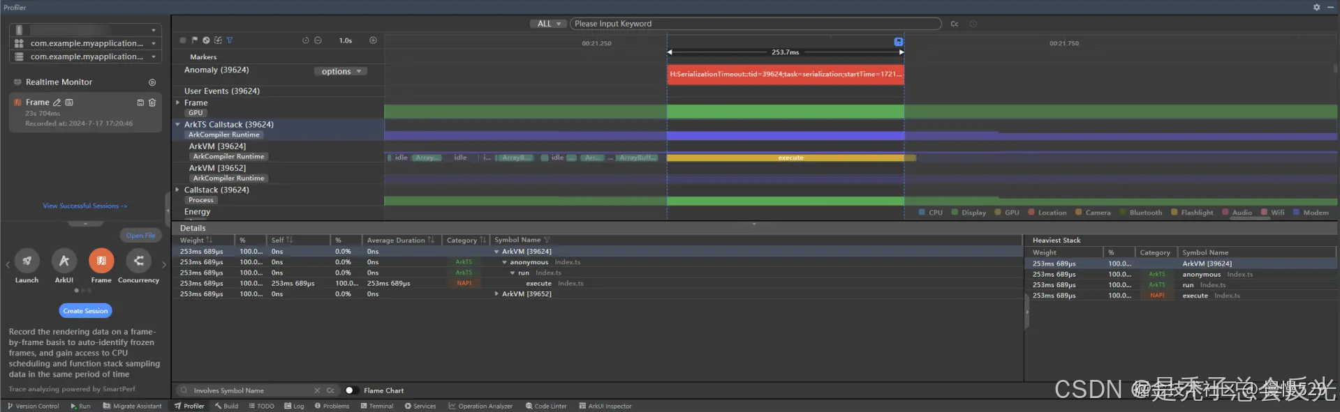This screenshot has width=1340, height=412.
Task: Toggle the Bluetooth energy legend
Action: (1141, 213)
